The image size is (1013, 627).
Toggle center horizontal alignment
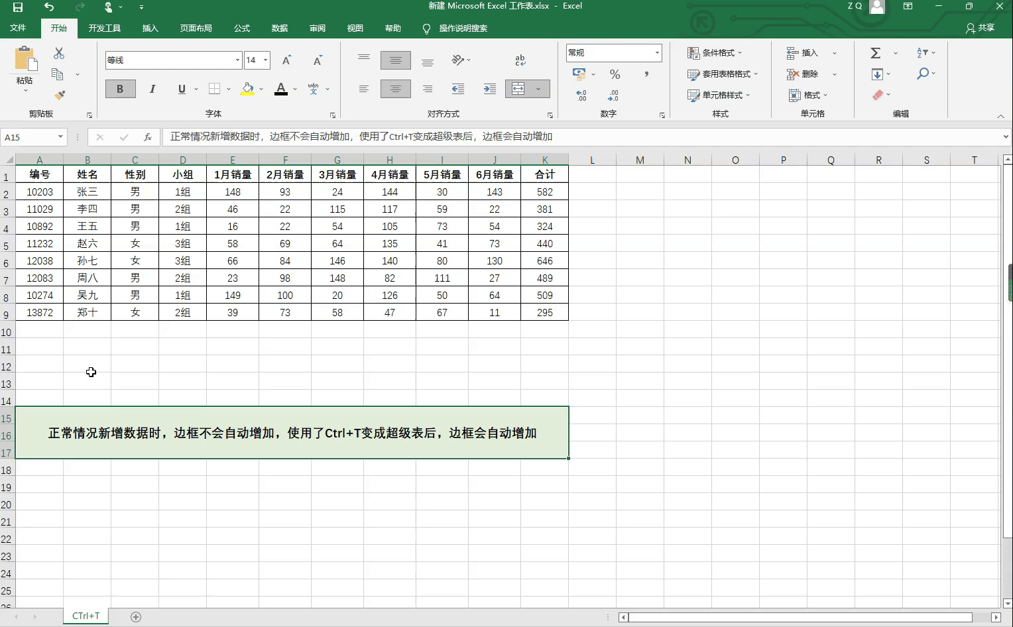pos(396,89)
